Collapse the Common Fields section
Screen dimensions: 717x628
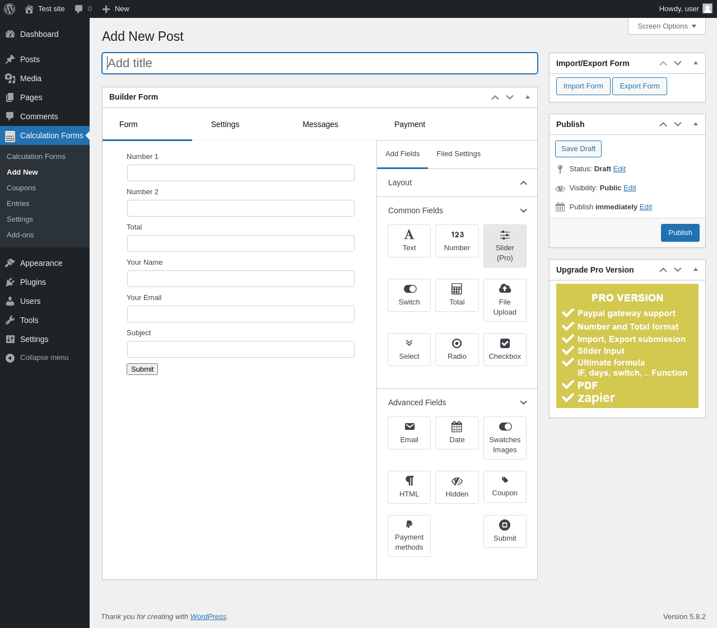point(457,210)
